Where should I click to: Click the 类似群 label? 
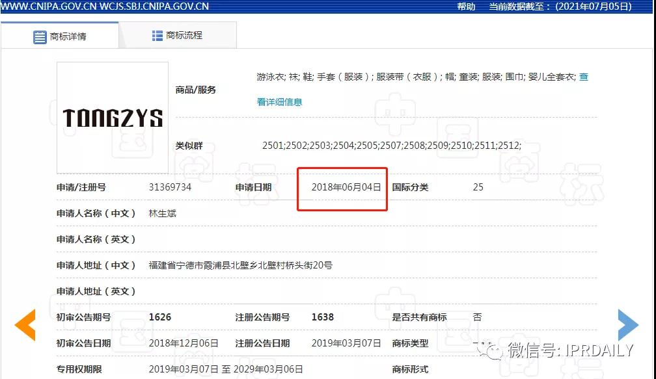[x=189, y=146]
